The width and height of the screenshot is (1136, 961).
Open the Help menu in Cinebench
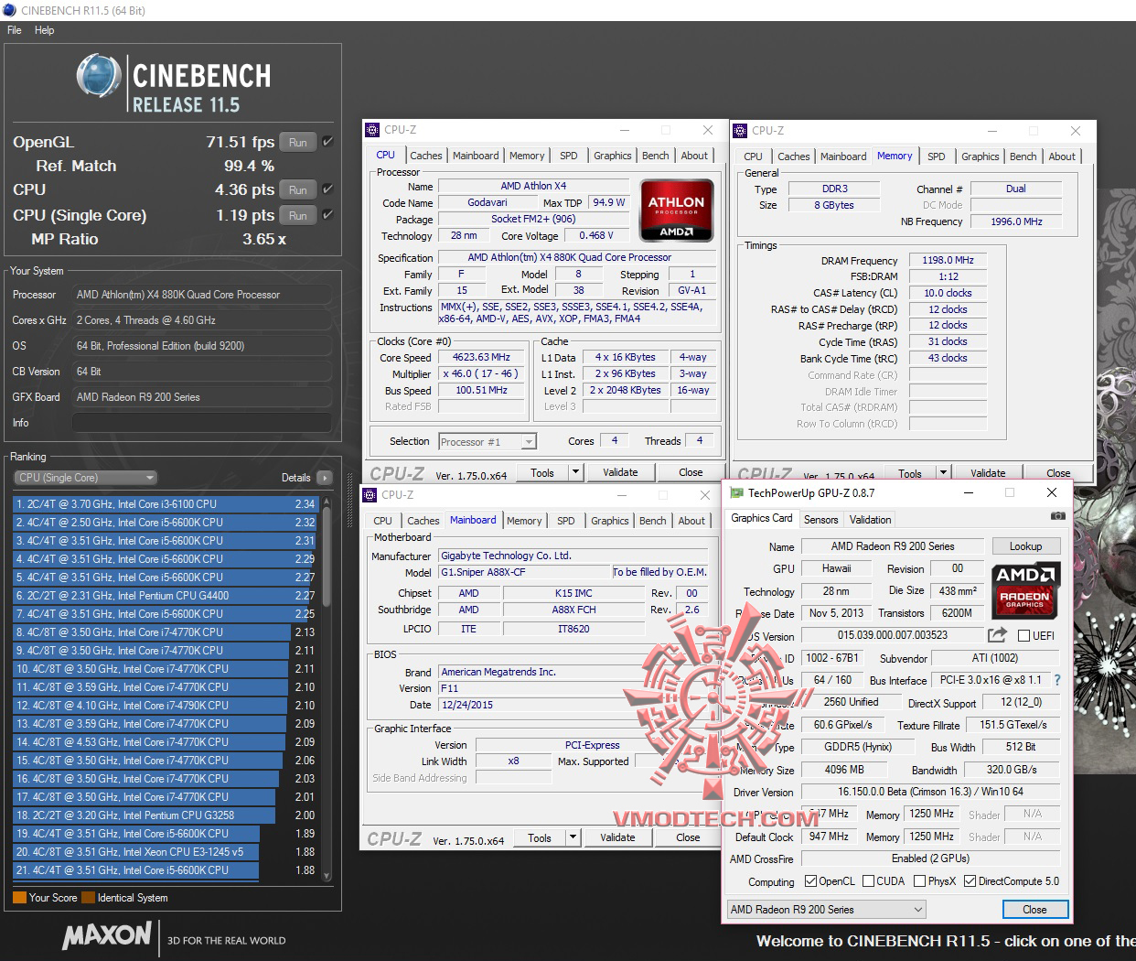[45, 30]
